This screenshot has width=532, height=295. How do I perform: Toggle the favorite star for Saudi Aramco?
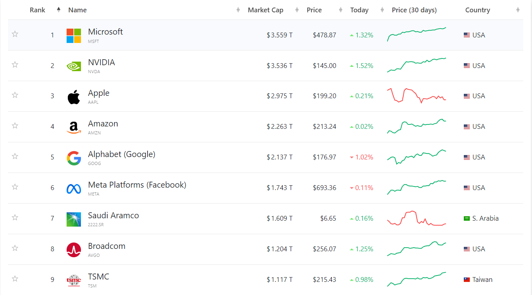pyautogui.click(x=15, y=217)
